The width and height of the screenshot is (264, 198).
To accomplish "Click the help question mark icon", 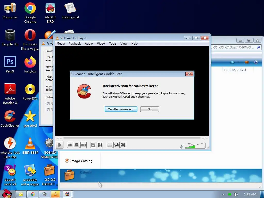I will [256, 62].
